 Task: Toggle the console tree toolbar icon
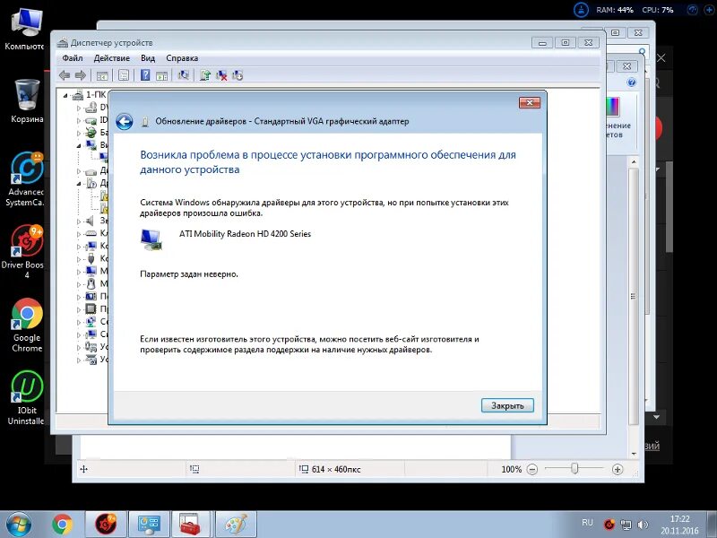102,75
